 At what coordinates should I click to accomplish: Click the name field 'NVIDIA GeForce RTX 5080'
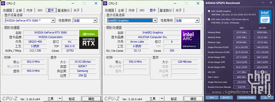point(51,33)
